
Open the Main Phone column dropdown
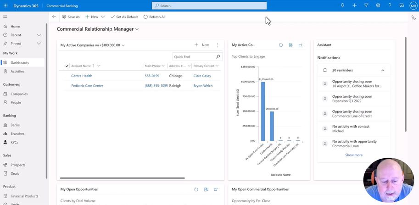(163, 66)
